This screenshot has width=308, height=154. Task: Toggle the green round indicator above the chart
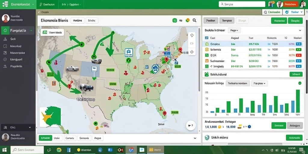pyautogui.click(x=300, y=83)
